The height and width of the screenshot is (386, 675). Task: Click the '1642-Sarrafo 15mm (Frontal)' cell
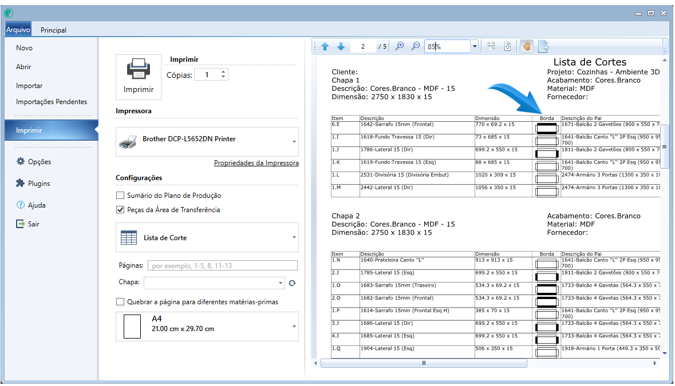(x=417, y=127)
